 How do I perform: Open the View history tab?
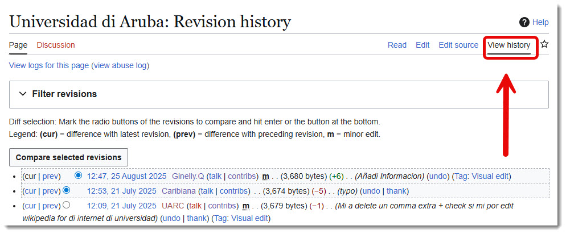tap(509, 45)
